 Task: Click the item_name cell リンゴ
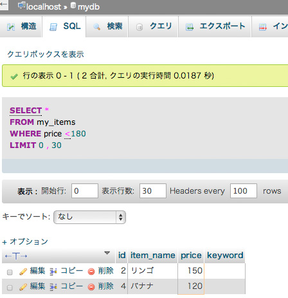(152, 271)
